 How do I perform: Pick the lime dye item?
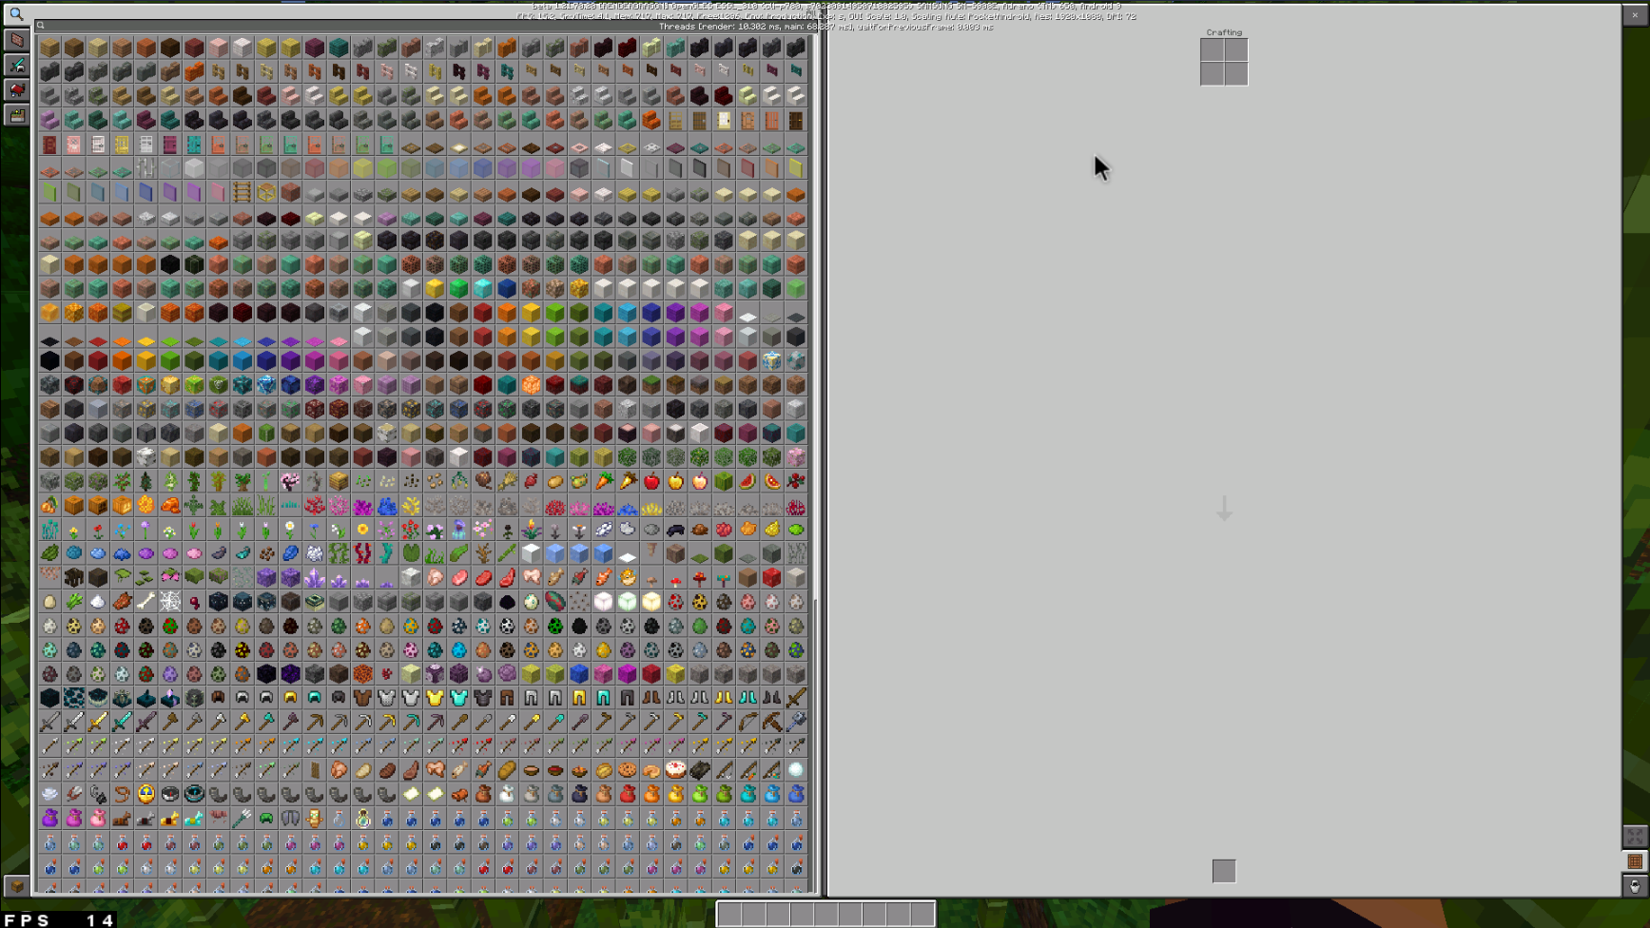coord(796,530)
